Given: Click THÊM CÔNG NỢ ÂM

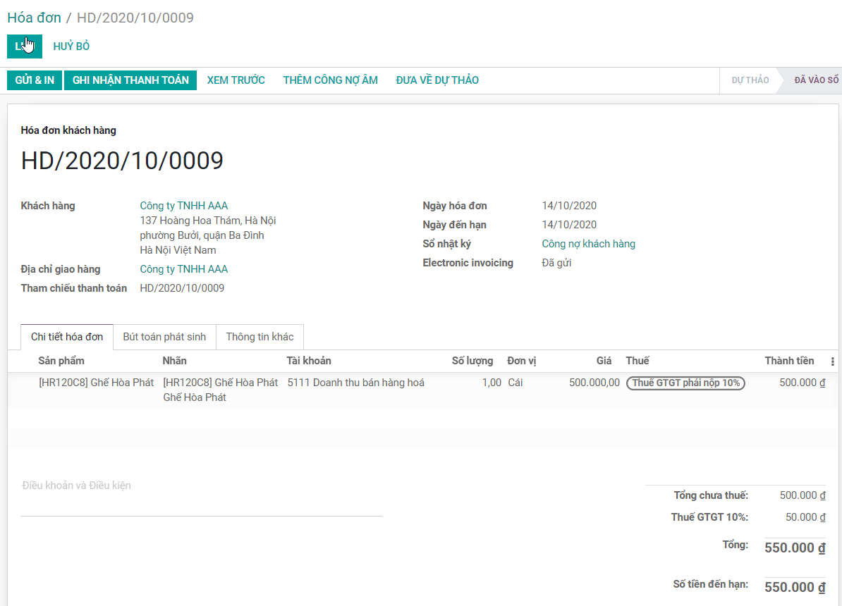Looking at the screenshot, I should (x=330, y=80).
